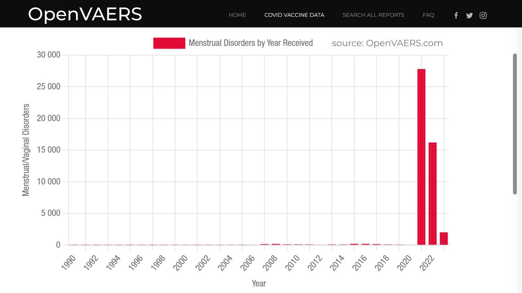
Task: Open the OpenVAERS Facebook page icon
Action: [456, 15]
